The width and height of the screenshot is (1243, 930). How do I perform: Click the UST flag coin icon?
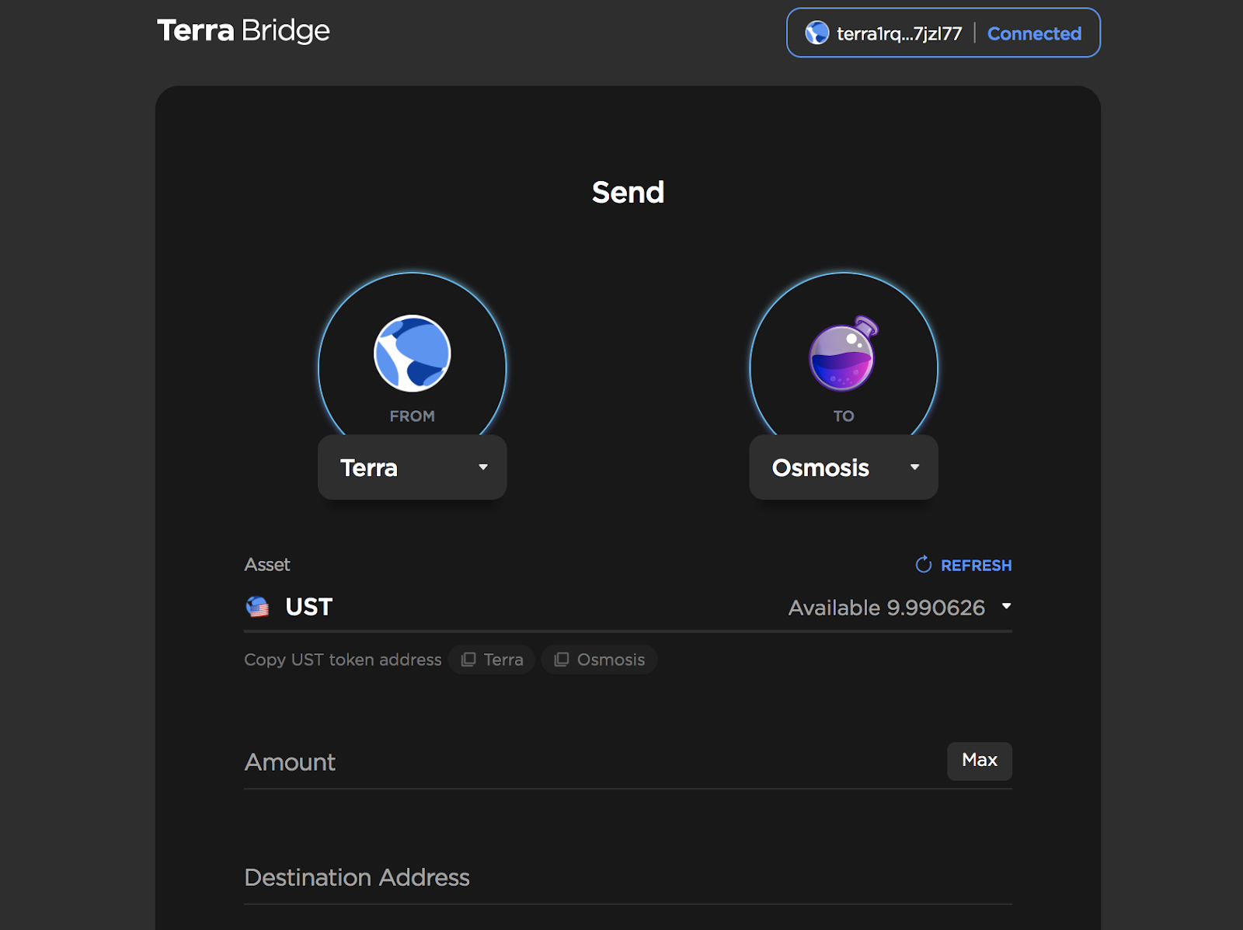(x=257, y=607)
